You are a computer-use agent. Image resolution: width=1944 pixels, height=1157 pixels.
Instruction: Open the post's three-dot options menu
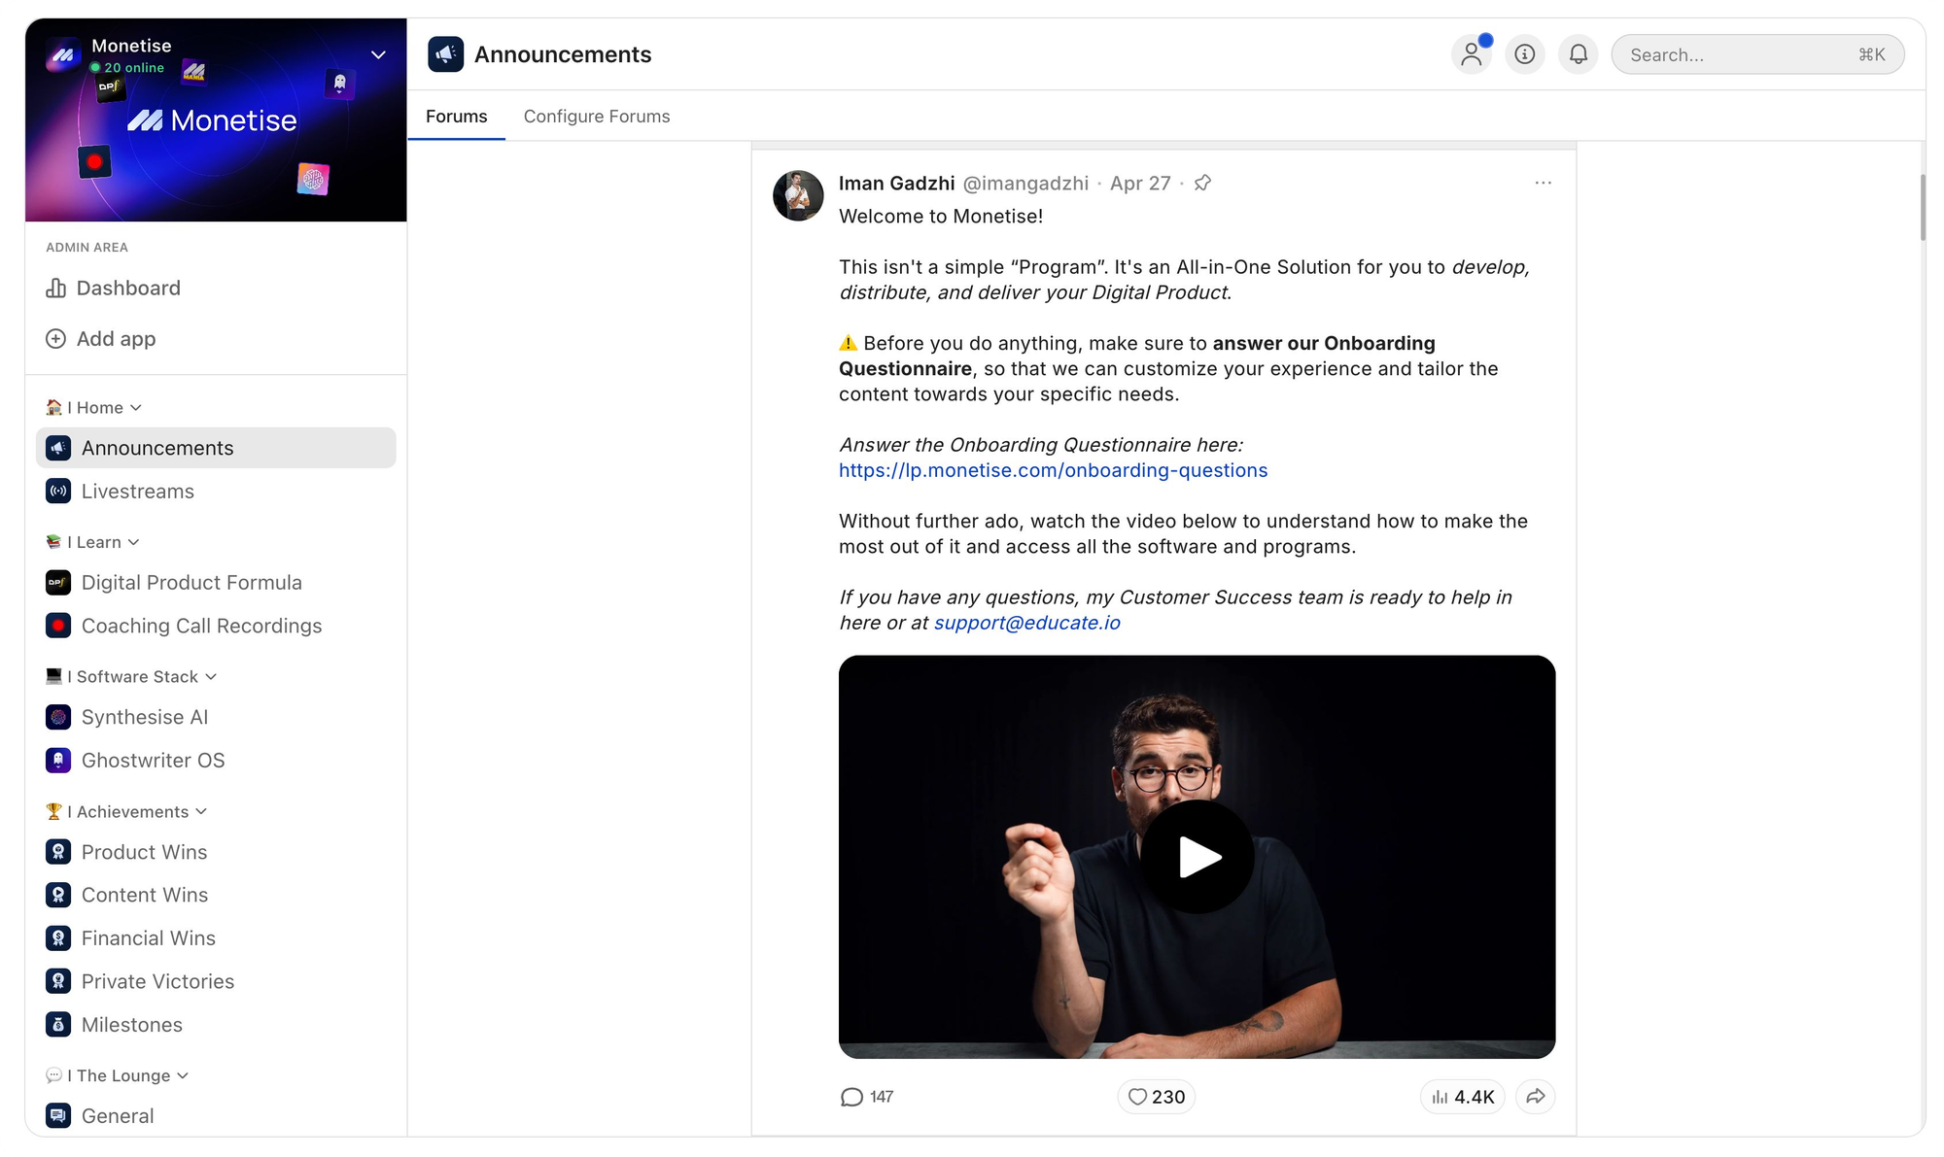[1543, 183]
